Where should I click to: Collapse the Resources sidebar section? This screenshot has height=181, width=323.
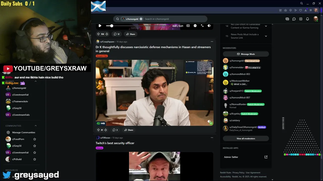click(x=36, y=170)
